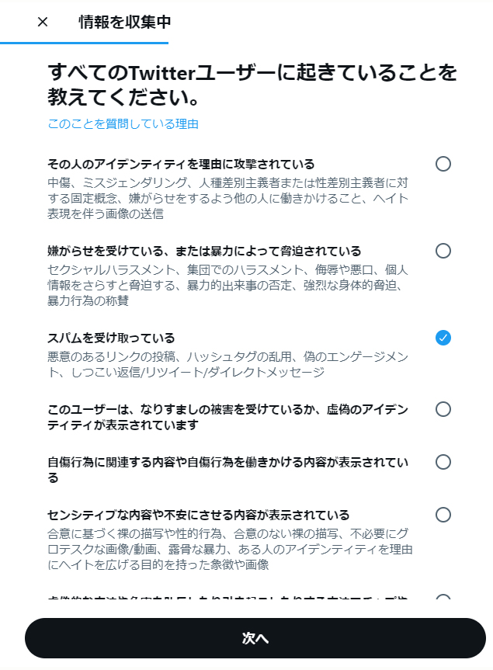Select the radio button for self-harm content option
Screen dimensions: 493x670
443,462
